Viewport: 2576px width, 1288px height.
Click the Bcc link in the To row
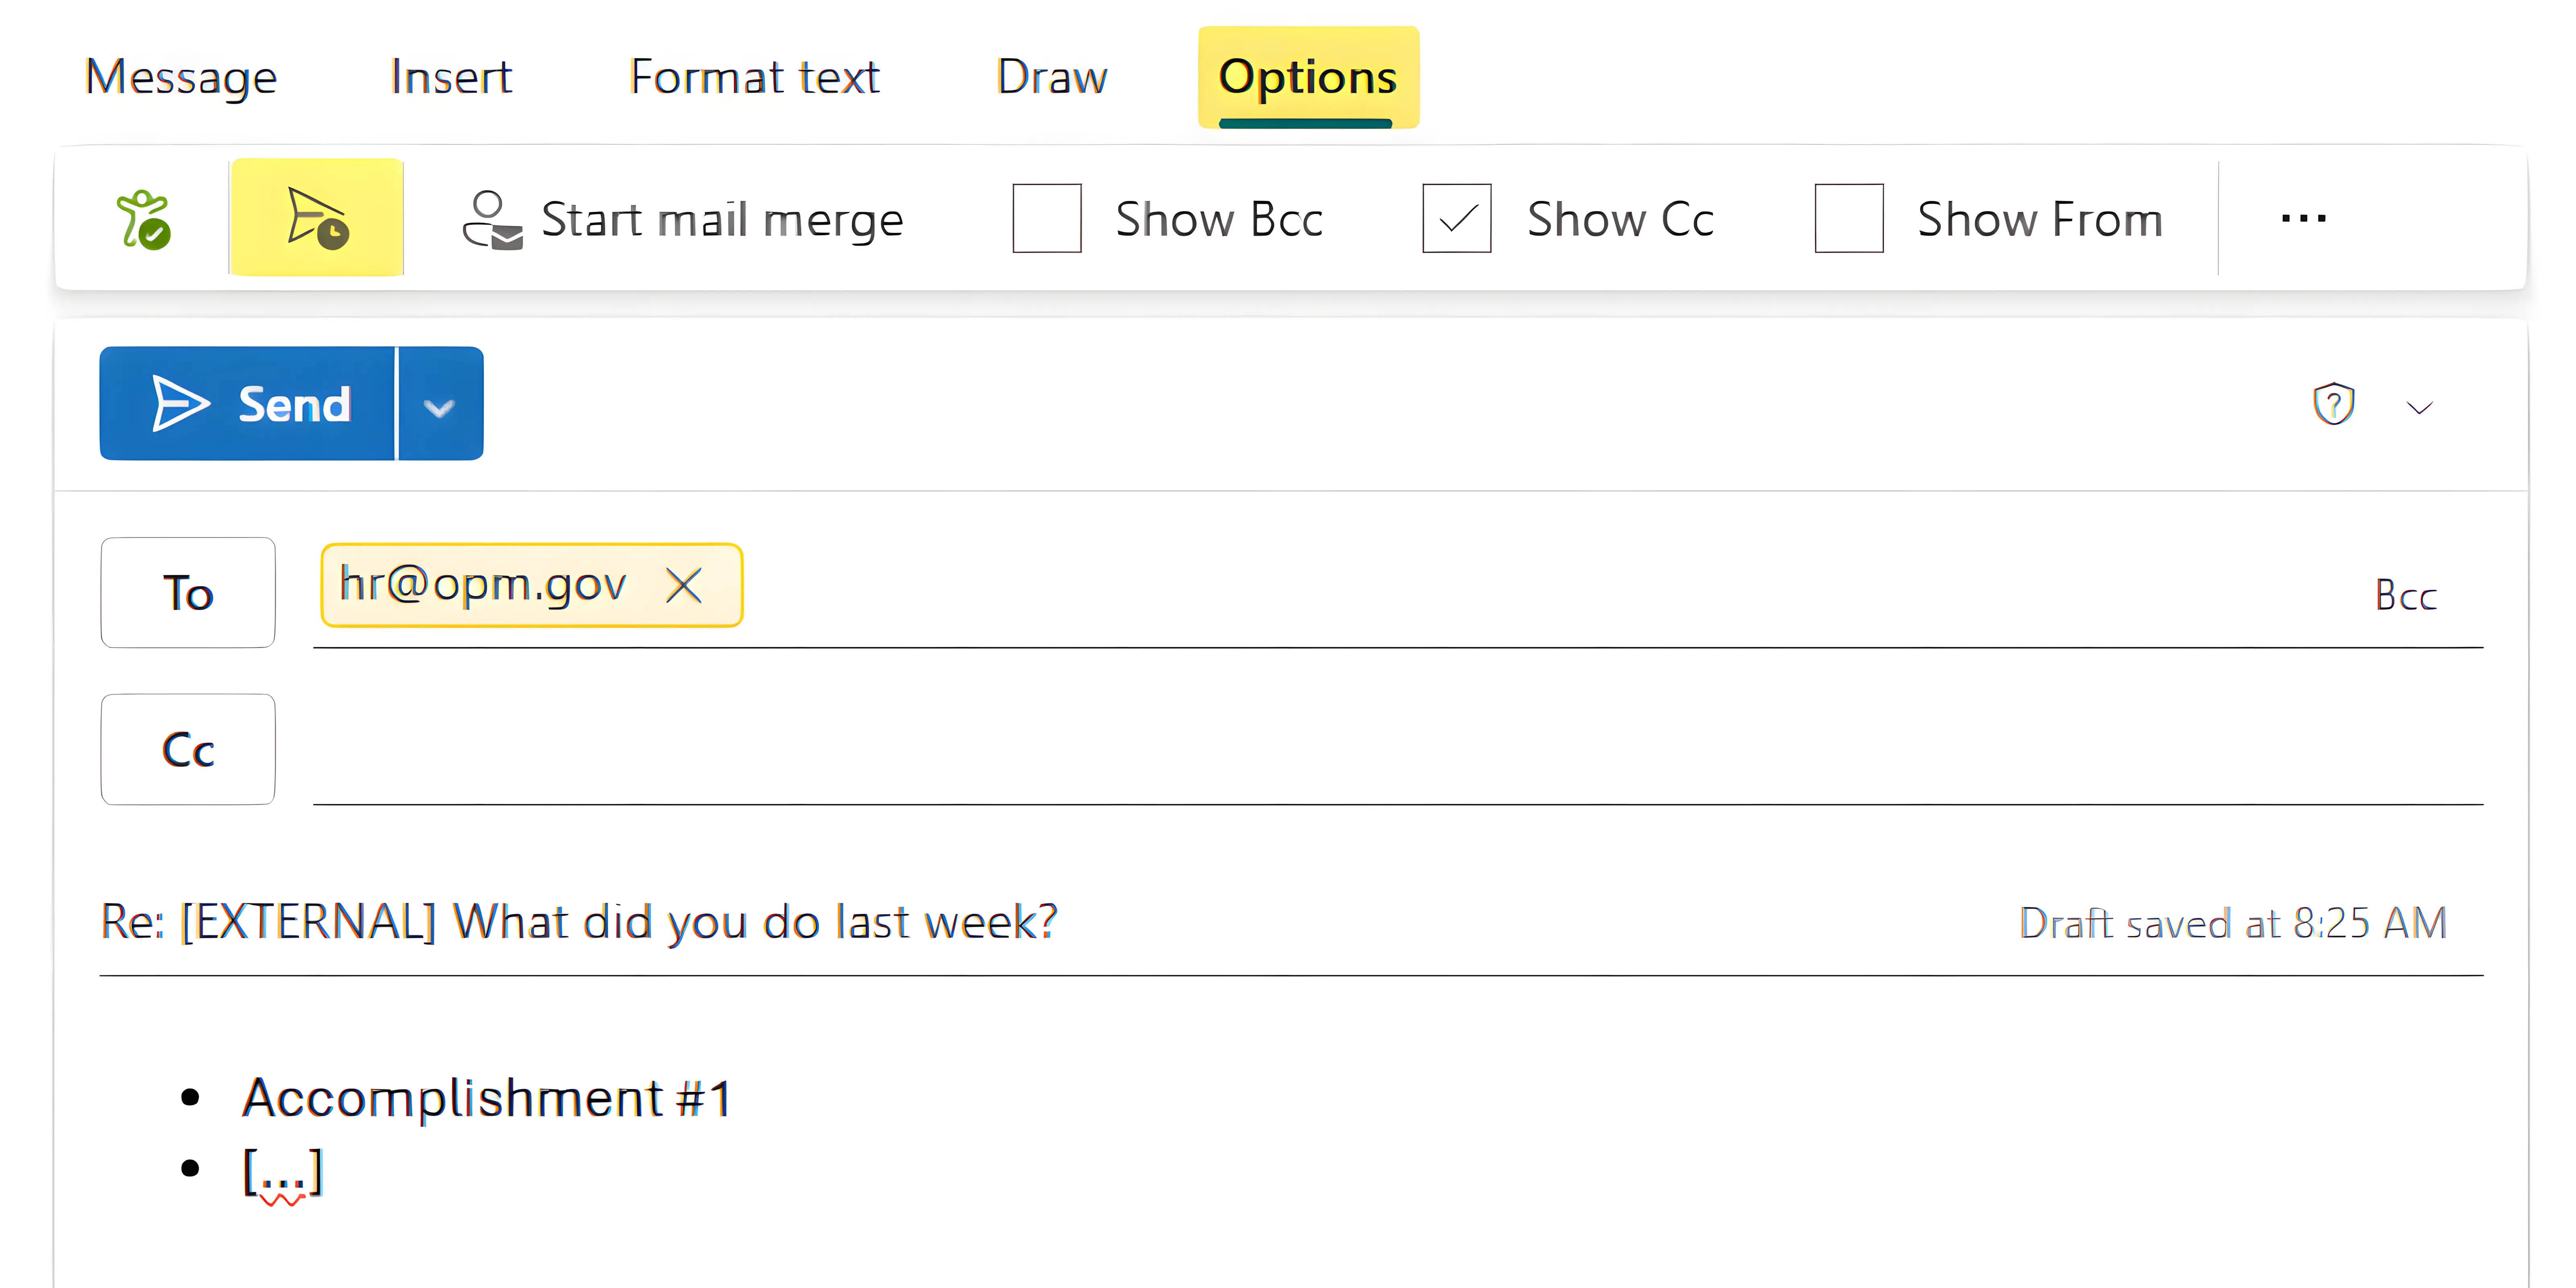coord(2405,596)
